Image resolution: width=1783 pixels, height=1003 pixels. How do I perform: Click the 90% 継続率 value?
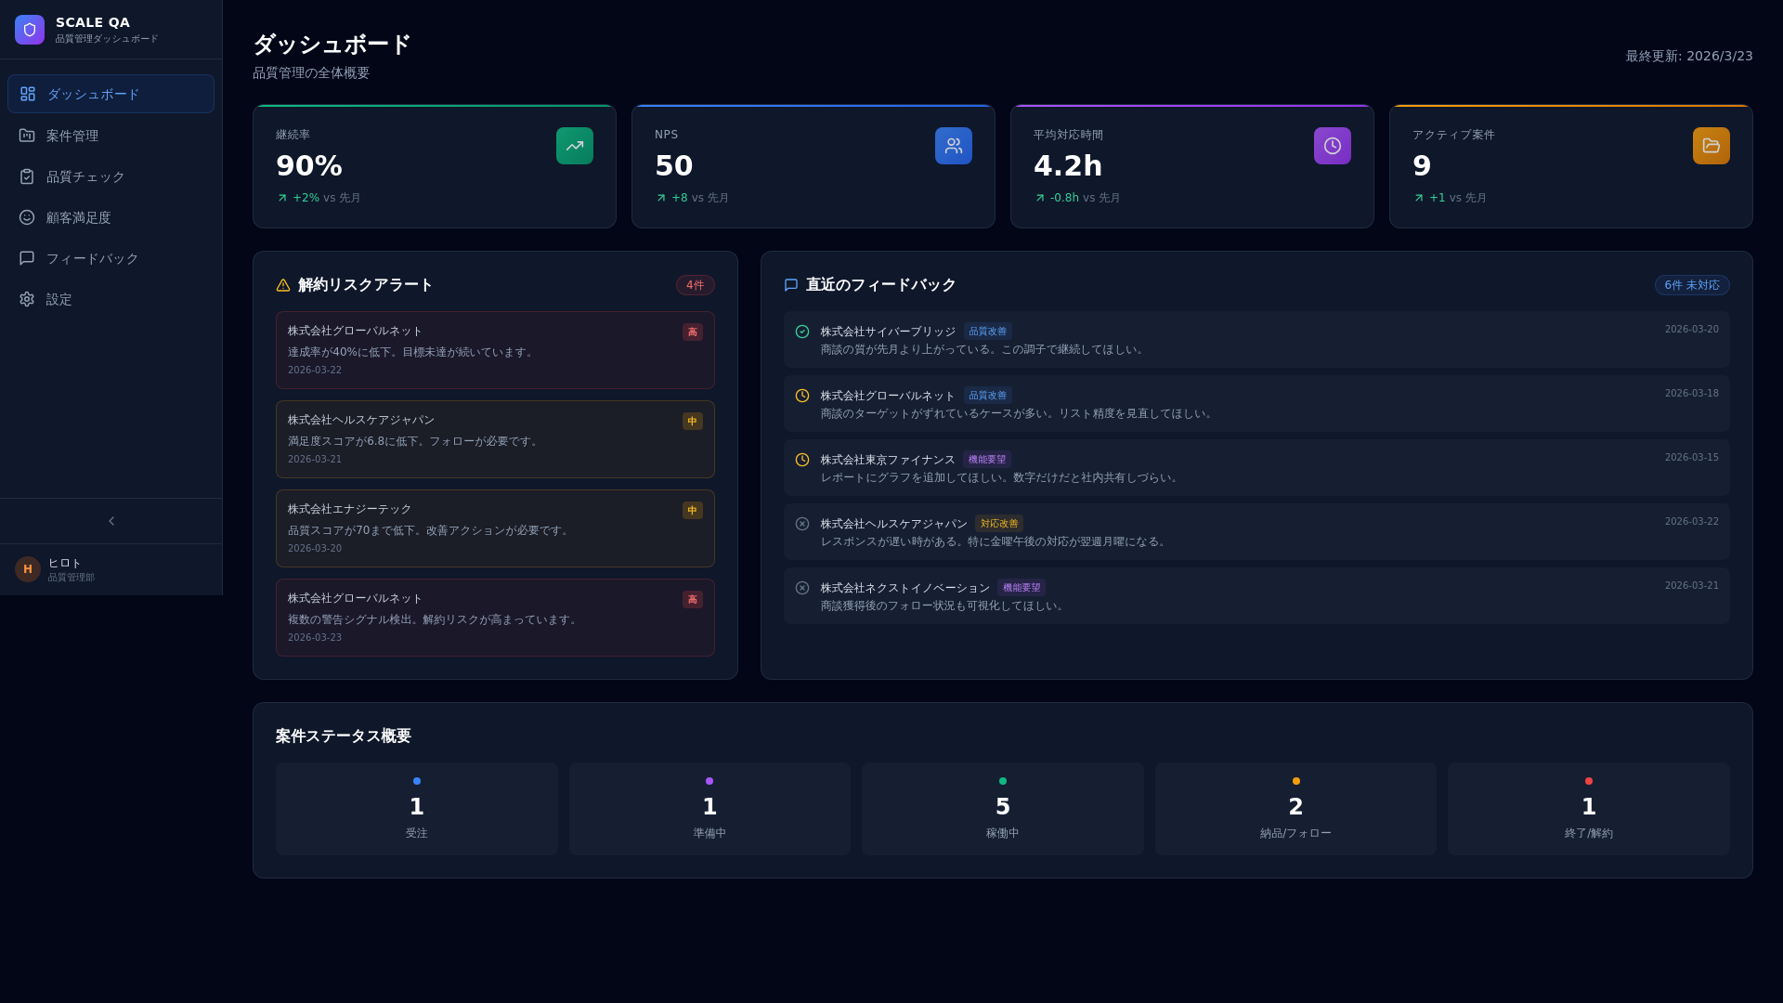click(309, 166)
